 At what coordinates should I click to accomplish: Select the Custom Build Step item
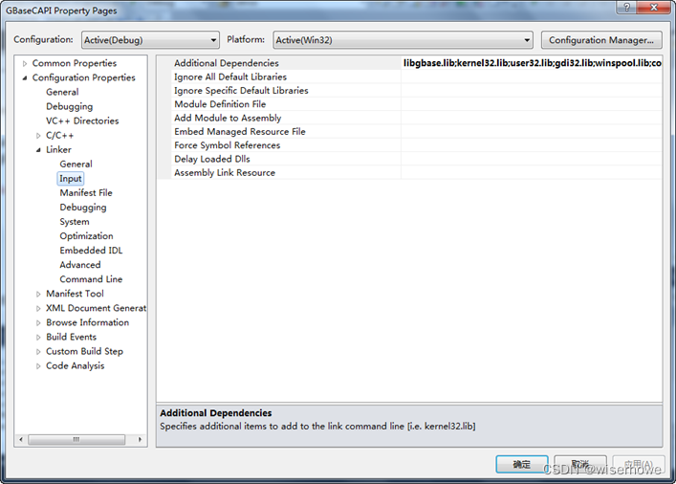coord(84,352)
